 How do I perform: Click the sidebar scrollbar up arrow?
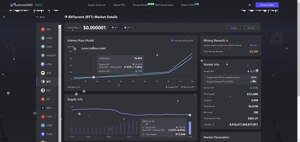point(60,26)
